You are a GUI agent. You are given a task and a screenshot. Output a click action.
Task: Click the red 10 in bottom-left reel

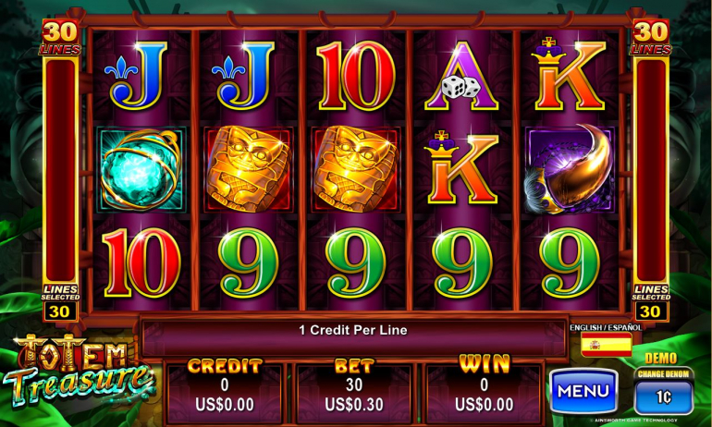pyautogui.click(x=141, y=262)
